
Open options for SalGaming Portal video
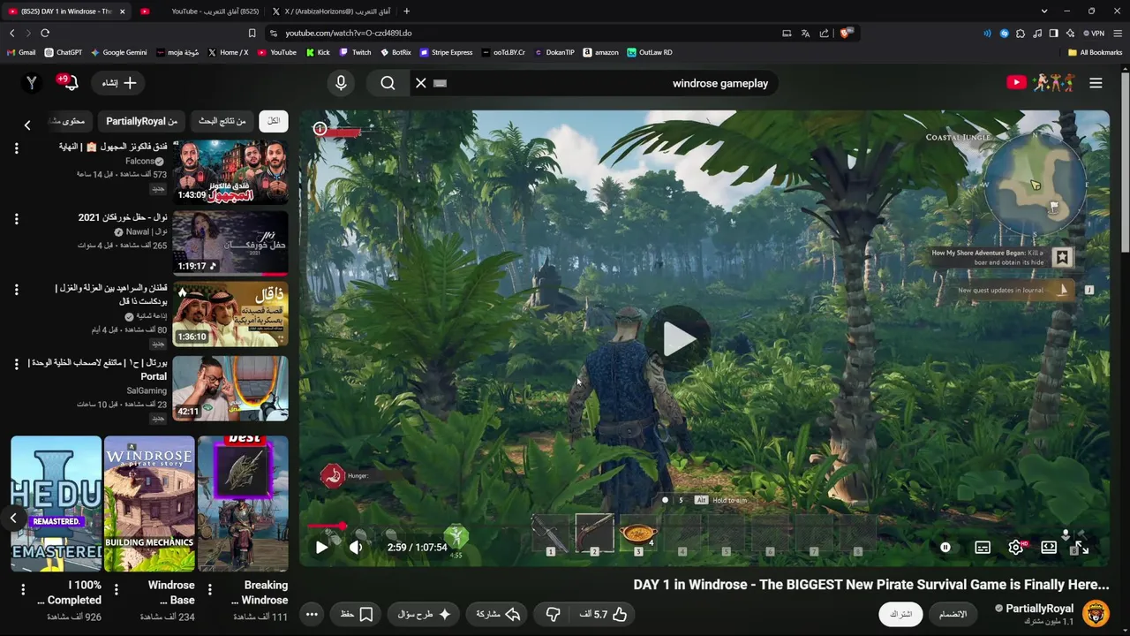[x=16, y=365]
